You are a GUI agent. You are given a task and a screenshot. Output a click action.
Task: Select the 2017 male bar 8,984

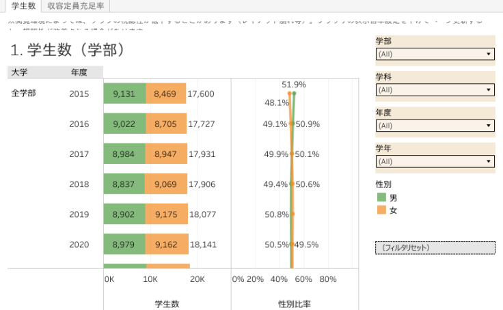pos(124,154)
